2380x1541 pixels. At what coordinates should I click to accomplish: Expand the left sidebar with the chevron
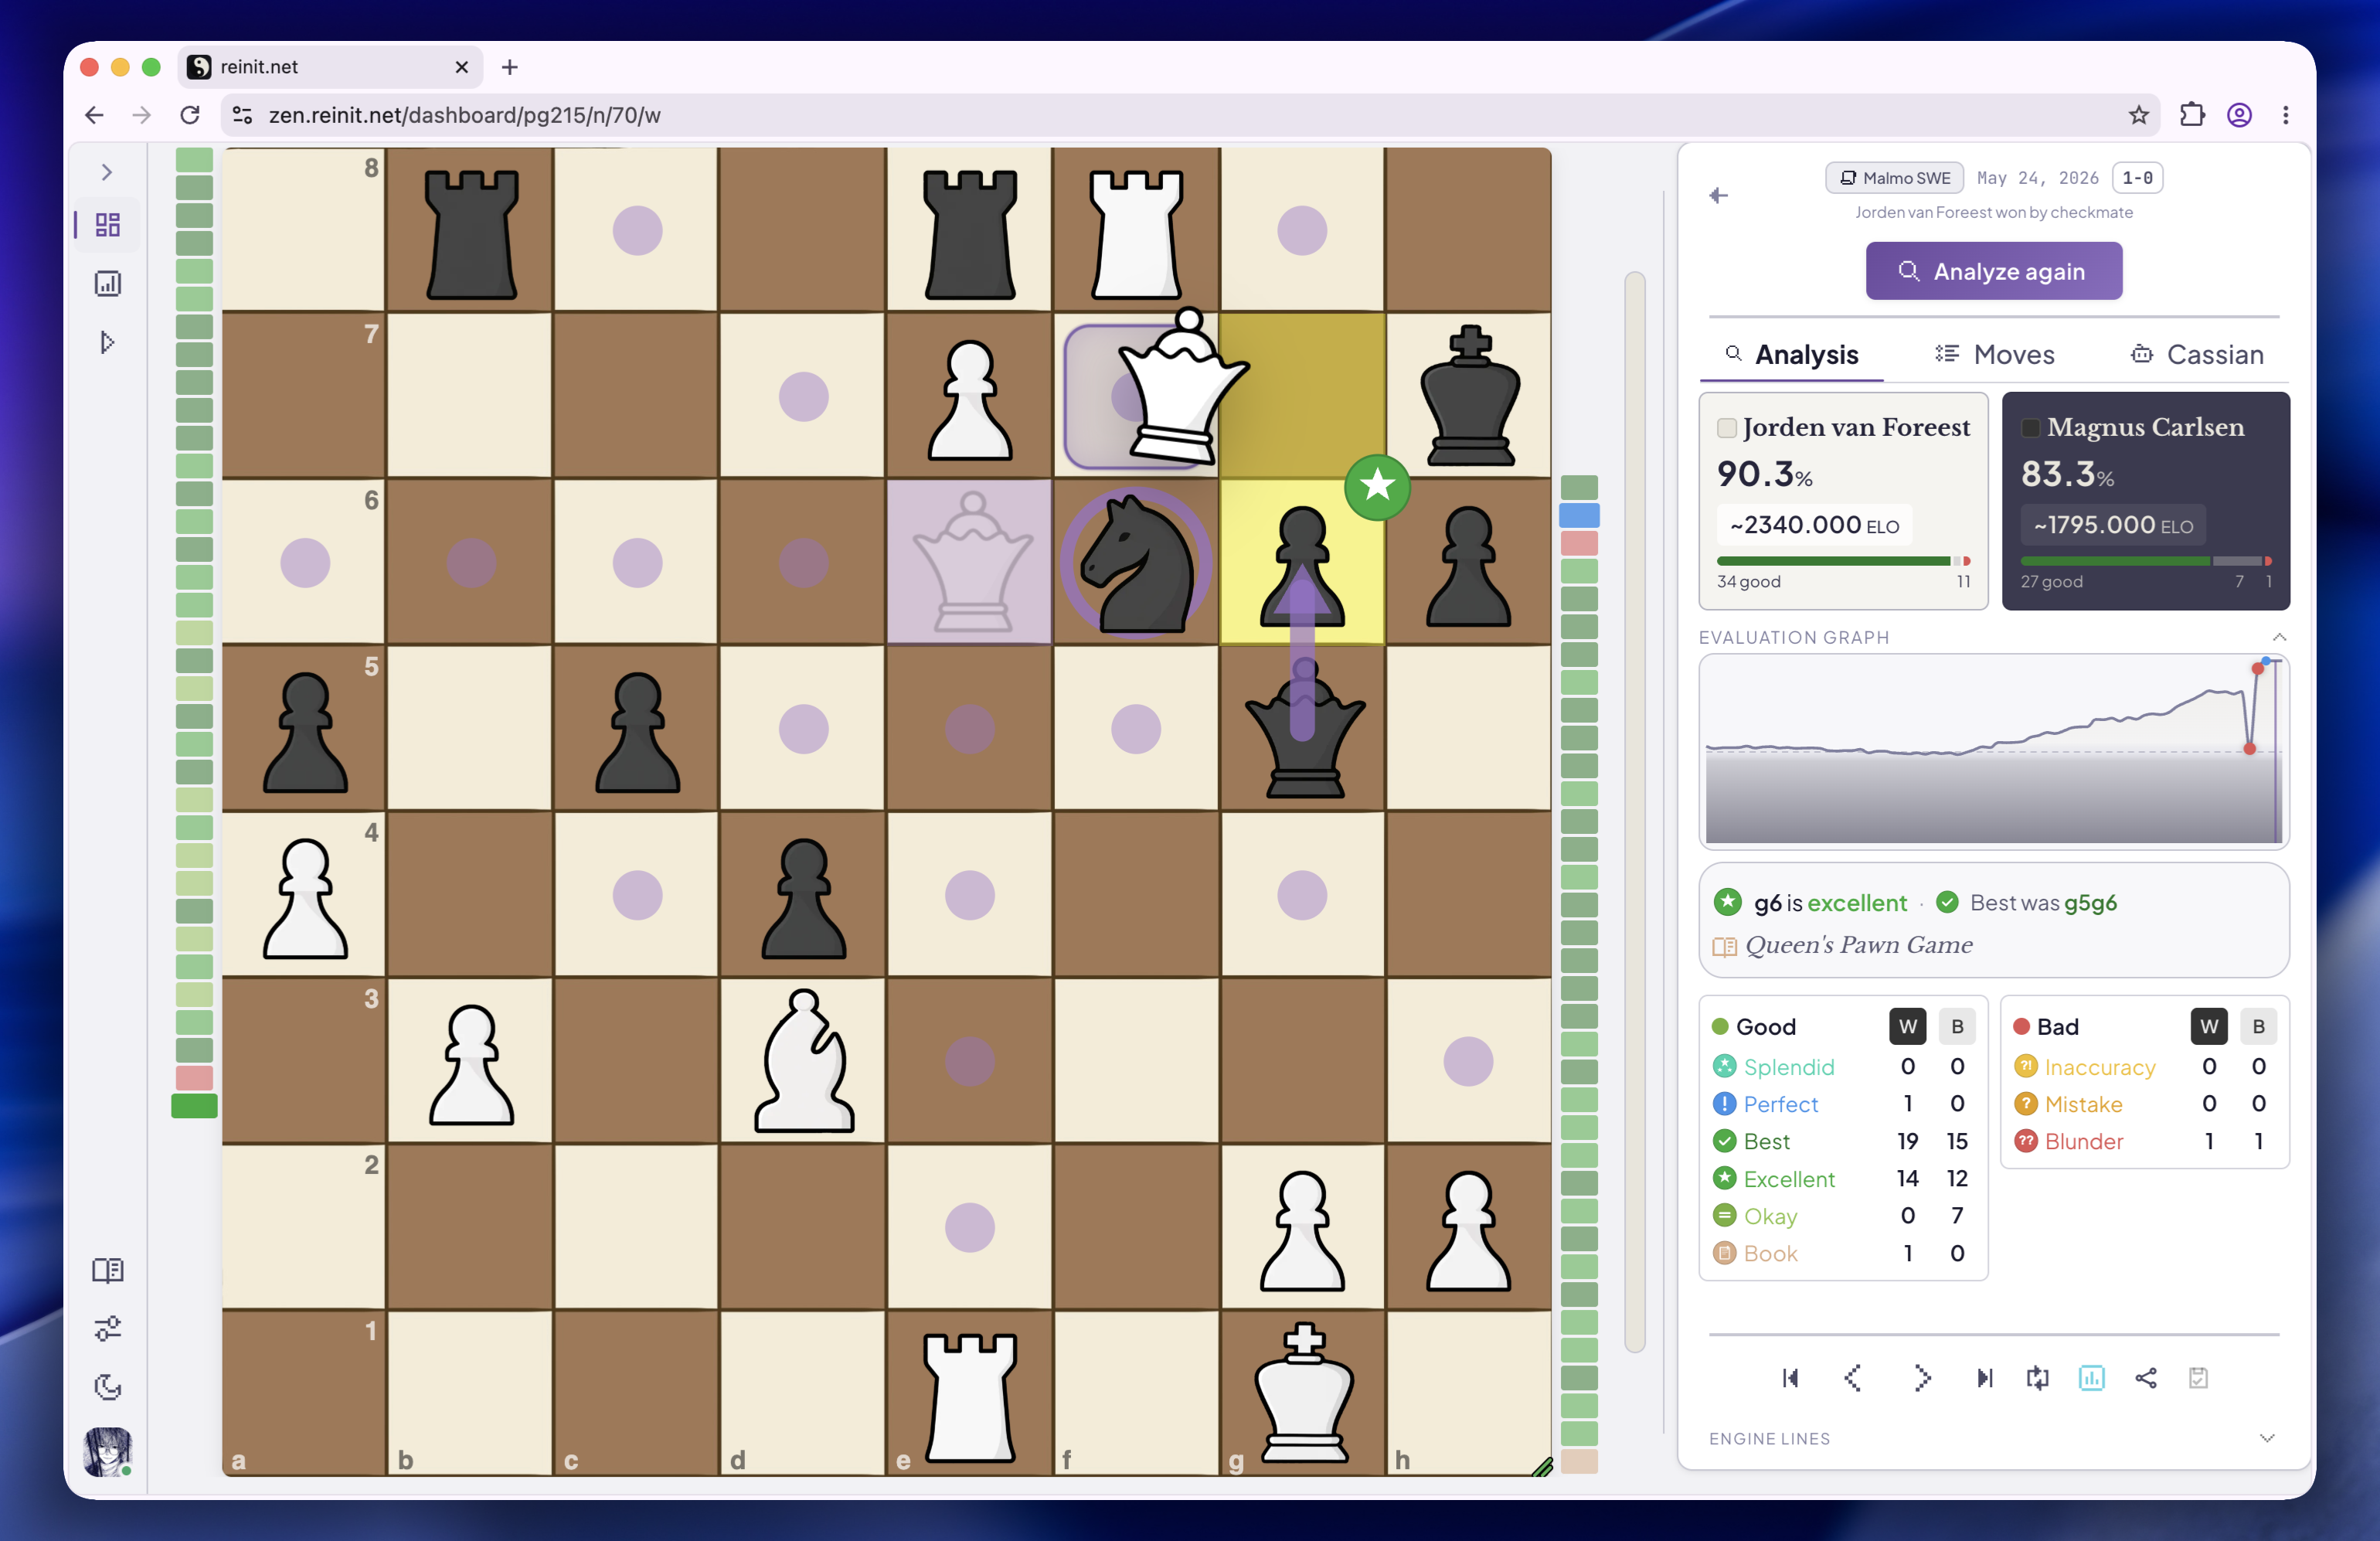106,172
